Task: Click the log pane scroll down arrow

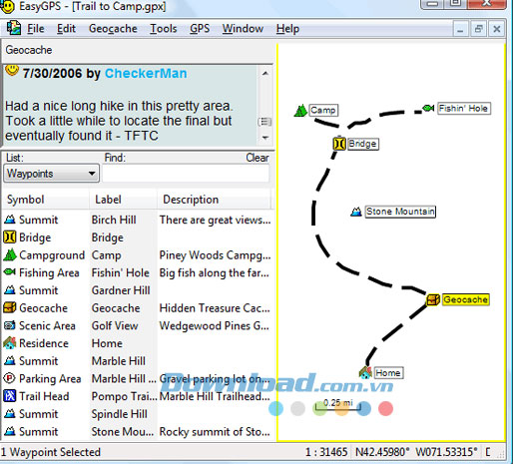Action: pyautogui.click(x=265, y=137)
